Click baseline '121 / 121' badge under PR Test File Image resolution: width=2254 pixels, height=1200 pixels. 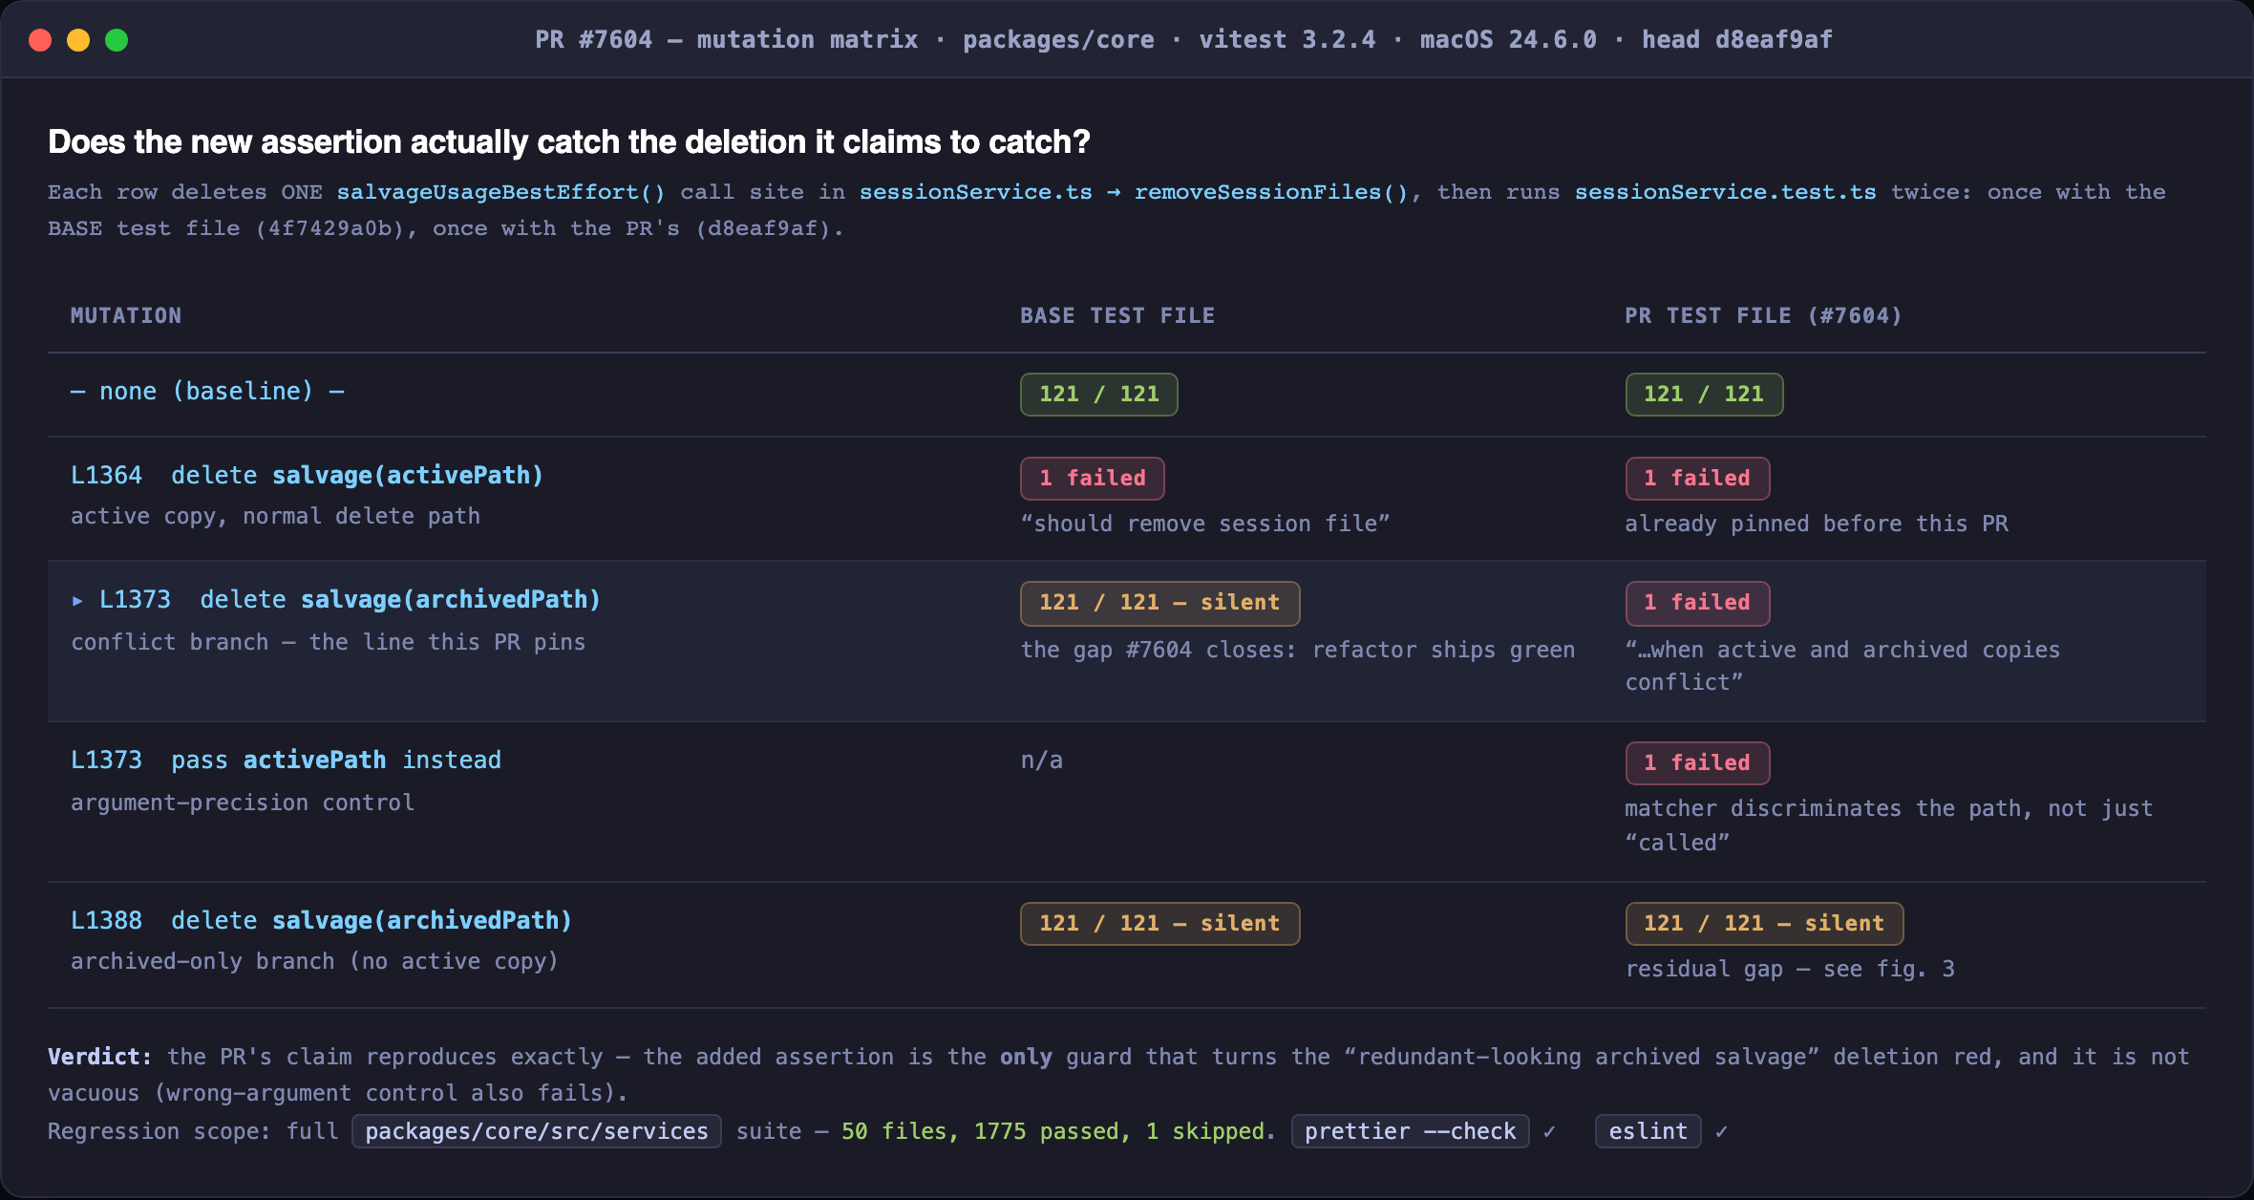[x=1704, y=395]
